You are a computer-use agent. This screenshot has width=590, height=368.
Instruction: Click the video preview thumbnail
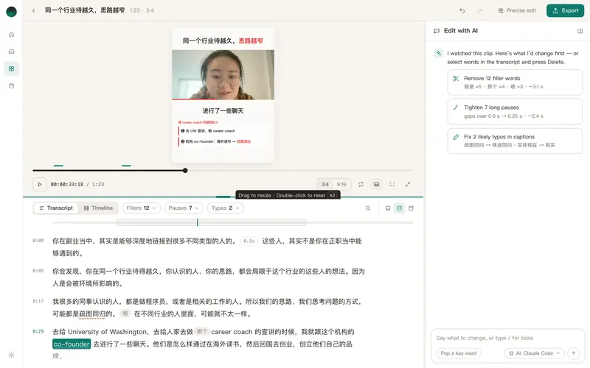223,75
